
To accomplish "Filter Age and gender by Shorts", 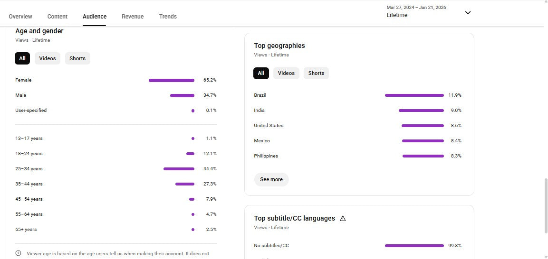I will pos(77,58).
